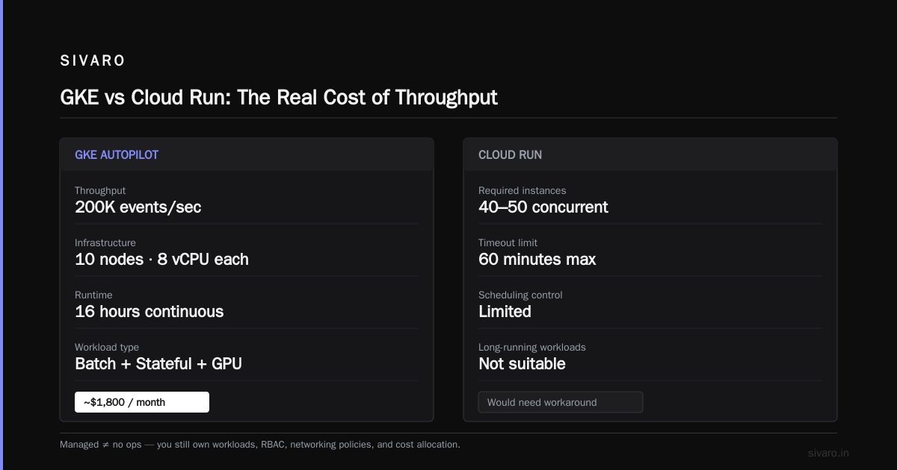Select '16 hours continuous' value

pos(149,312)
